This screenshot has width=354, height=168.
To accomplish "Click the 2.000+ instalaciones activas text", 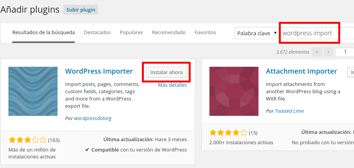I will click(241, 142).
